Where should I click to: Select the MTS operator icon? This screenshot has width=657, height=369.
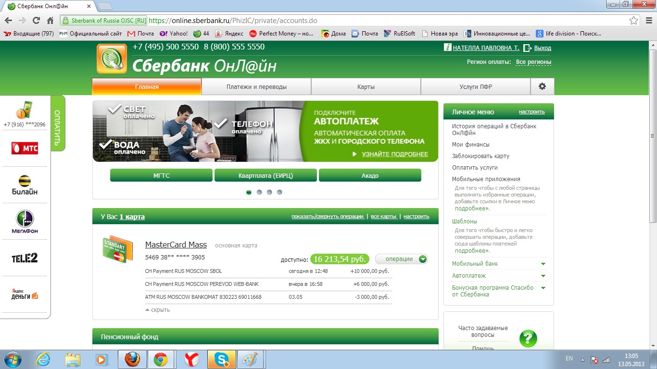pos(25,148)
